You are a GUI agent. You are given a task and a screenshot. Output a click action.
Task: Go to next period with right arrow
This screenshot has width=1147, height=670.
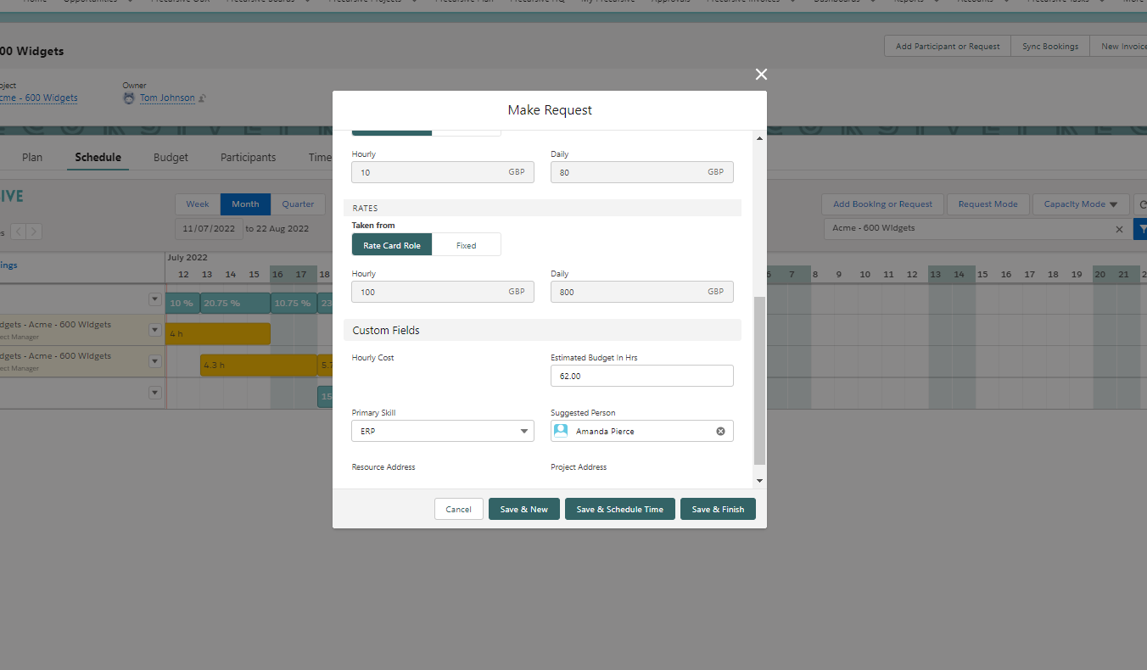tap(34, 232)
